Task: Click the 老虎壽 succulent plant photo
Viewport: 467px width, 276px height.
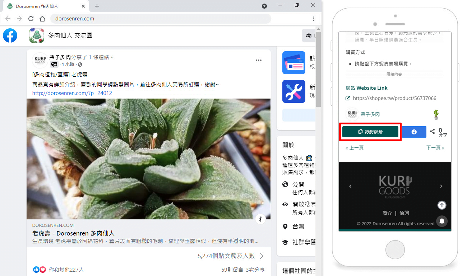Action: (x=148, y=159)
